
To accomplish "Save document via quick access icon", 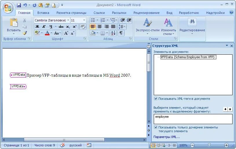I will point(19,5).
